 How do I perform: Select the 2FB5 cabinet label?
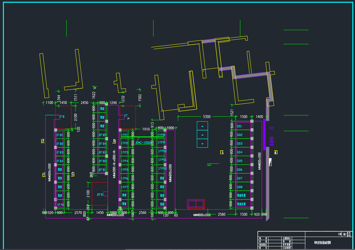(x=102, y=135)
